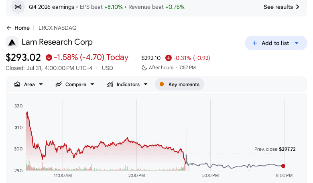Click the orange Key moments dot

click(162, 84)
